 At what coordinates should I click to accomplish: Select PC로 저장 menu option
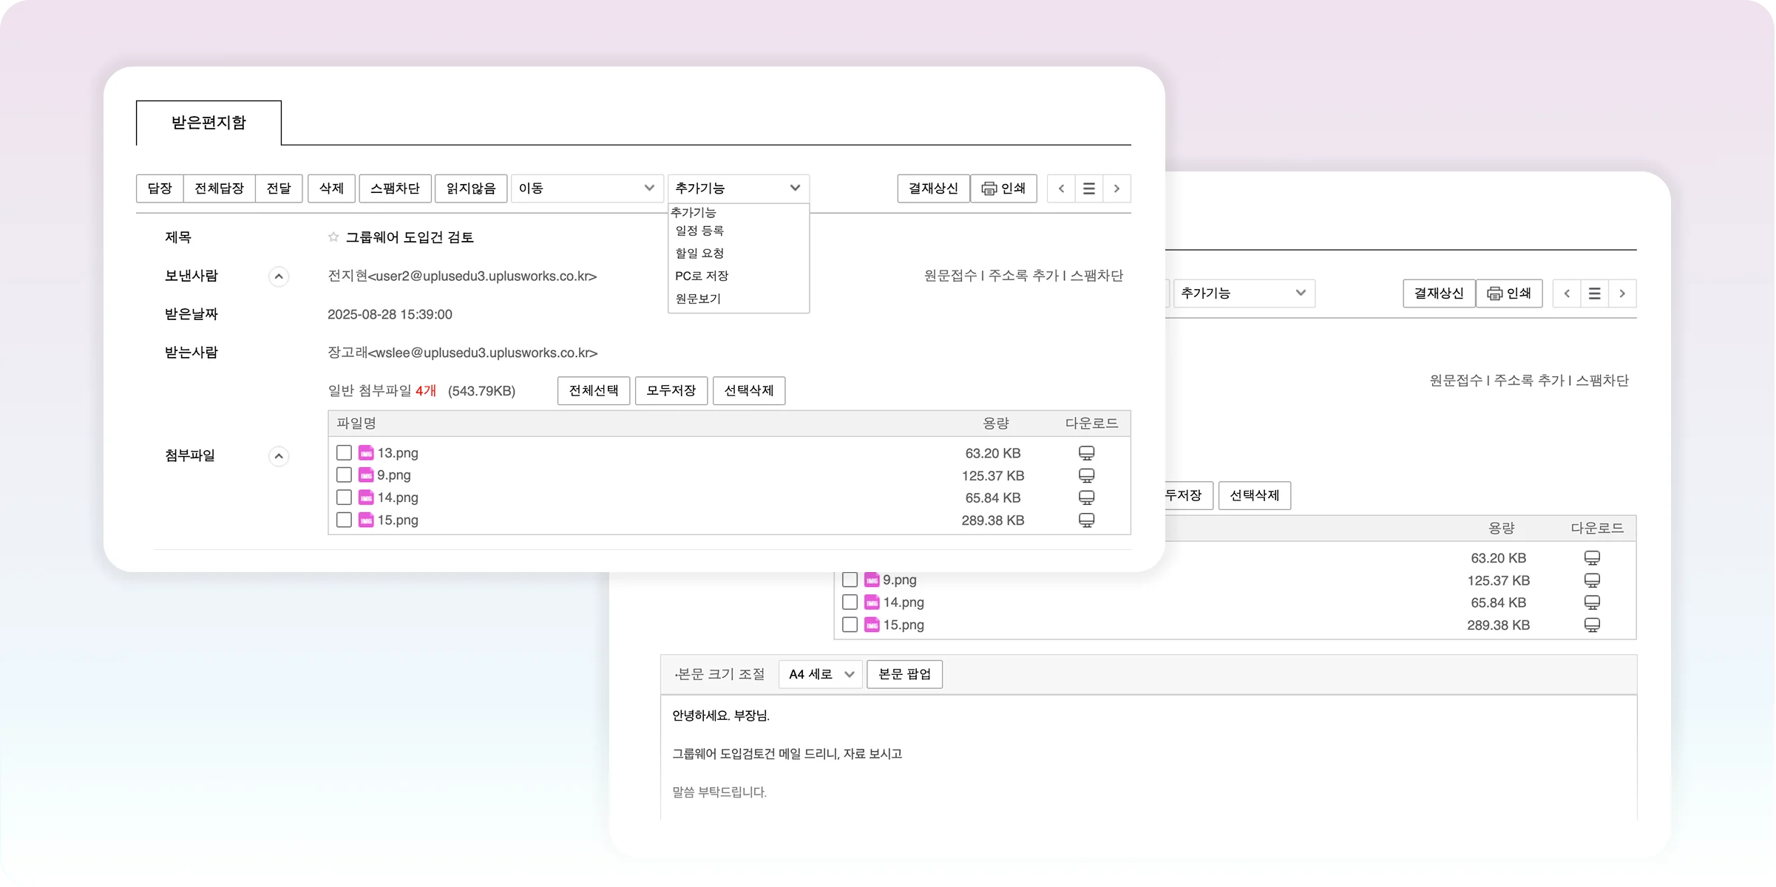pyautogui.click(x=702, y=276)
